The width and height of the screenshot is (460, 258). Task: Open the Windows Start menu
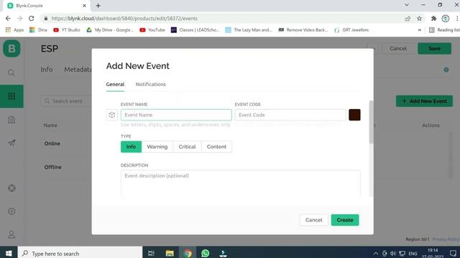[x=9, y=253]
